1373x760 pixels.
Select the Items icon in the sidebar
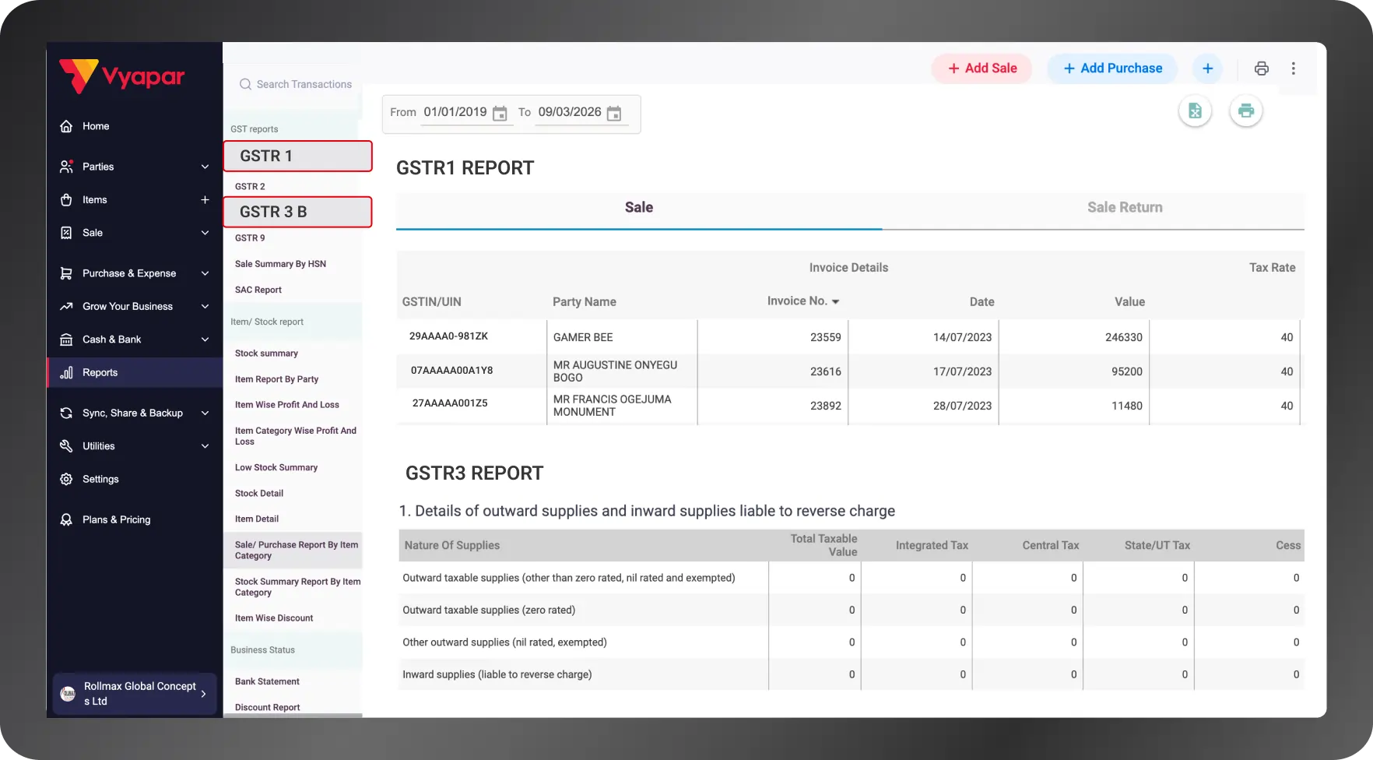(67, 199)
